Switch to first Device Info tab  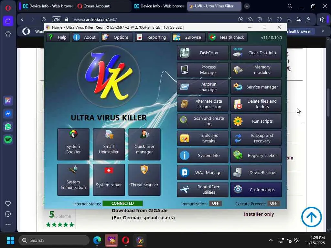point(48,6)
